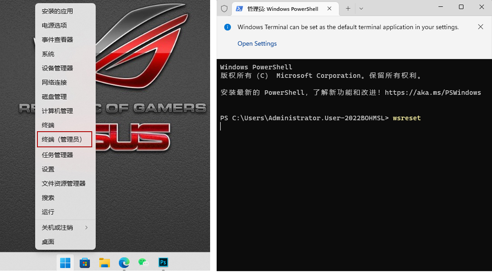This screenshot has width=492, height=272.
Task: Open WeChat from the taskbar
Action: pyautogui.click(x=143, y=263)
